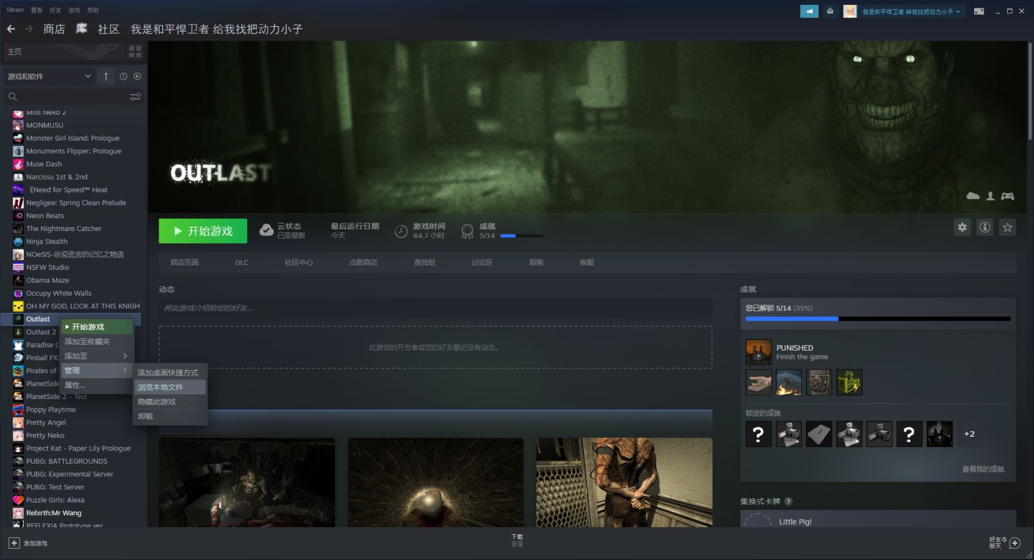Click the achievement progress bar 5/14
Image resolution: width=1034 pixels, height=560 pixels.
[x=878, y=319]
